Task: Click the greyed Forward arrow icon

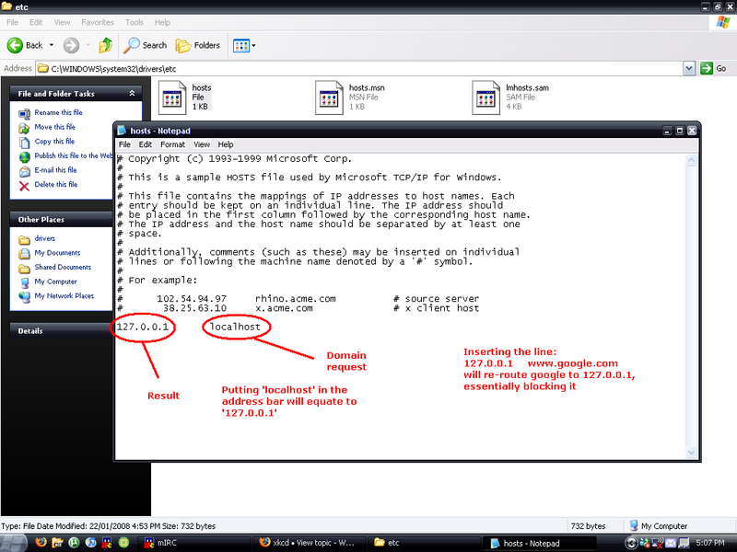Action: pos(71,45)
